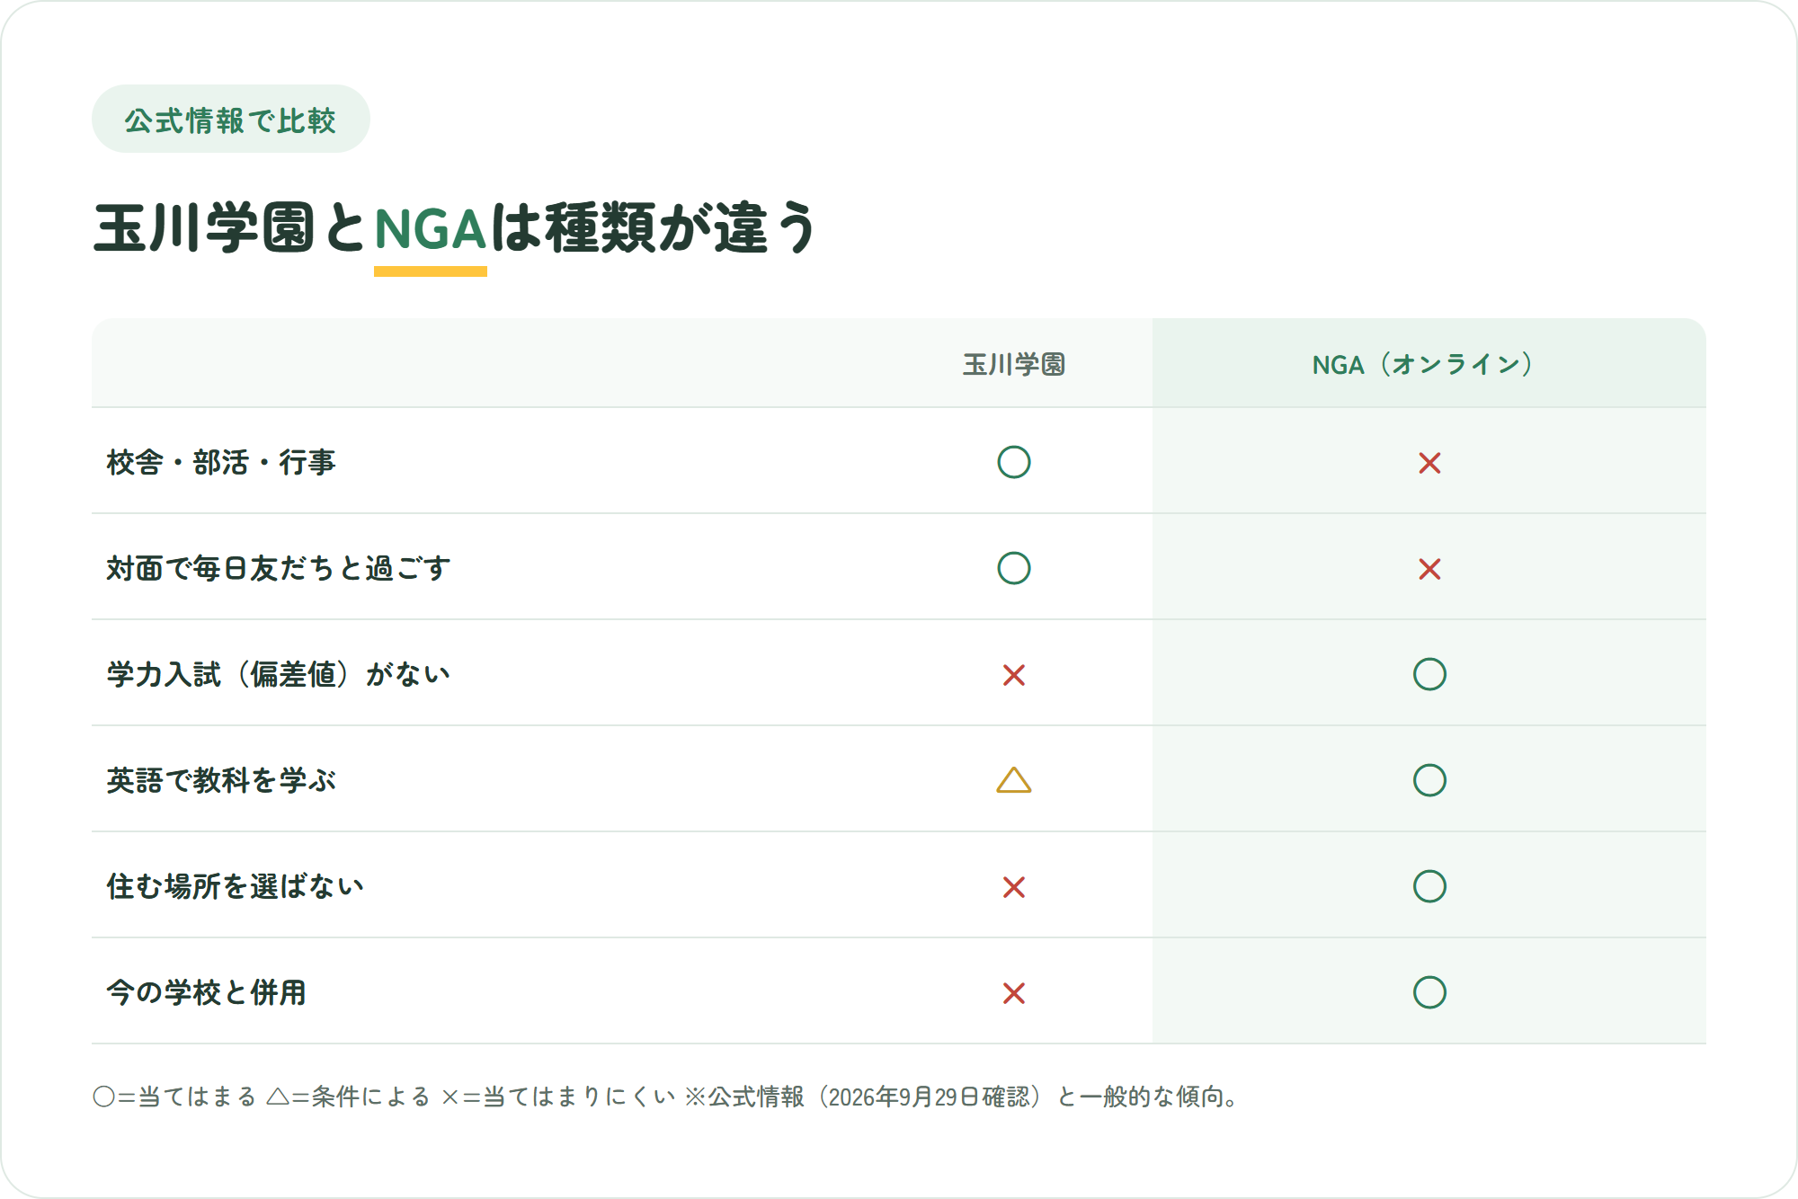1798x1199 pixels.
Task: Click the triangle icon in 英語で教科を学ぶ row
Action: 1014,780
